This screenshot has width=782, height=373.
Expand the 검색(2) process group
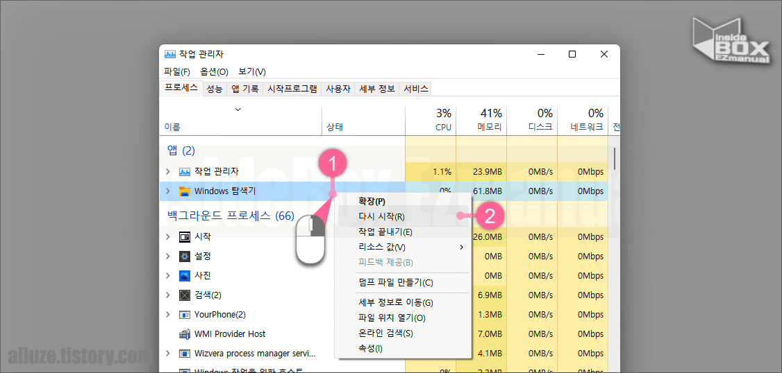click(168, 295)
